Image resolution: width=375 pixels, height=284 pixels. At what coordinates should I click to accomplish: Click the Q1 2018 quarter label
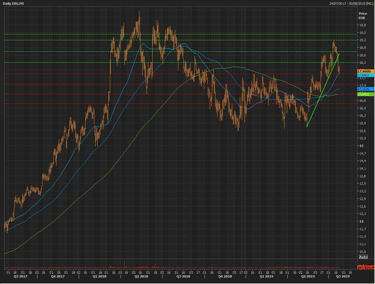pyautogui.click(x=100, y=276)
